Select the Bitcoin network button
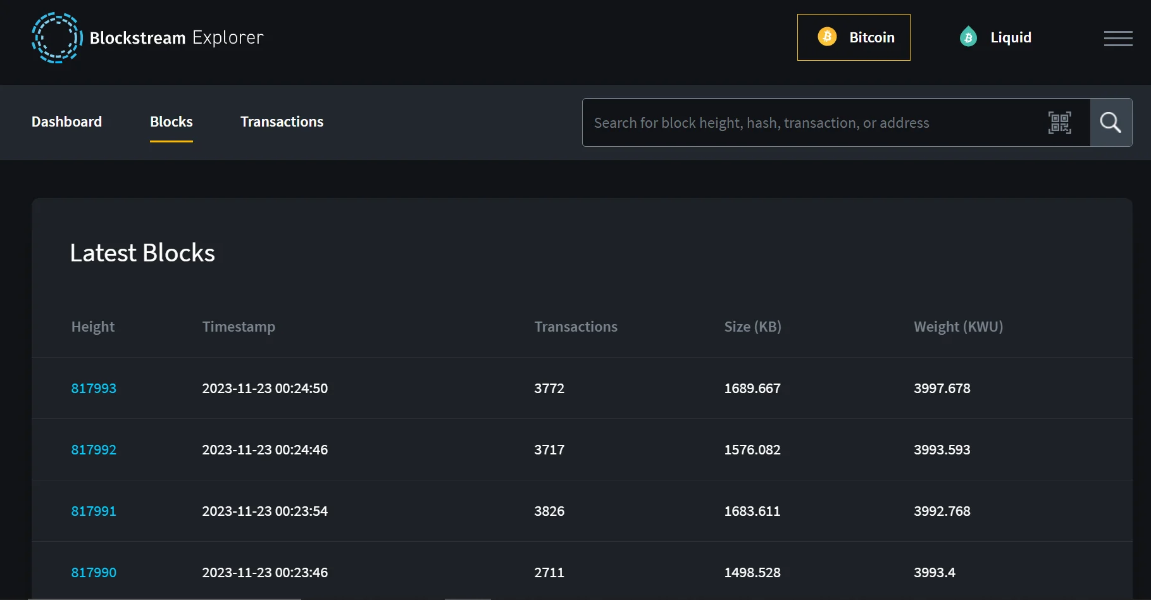1151x600 pixels. (854, 37)
